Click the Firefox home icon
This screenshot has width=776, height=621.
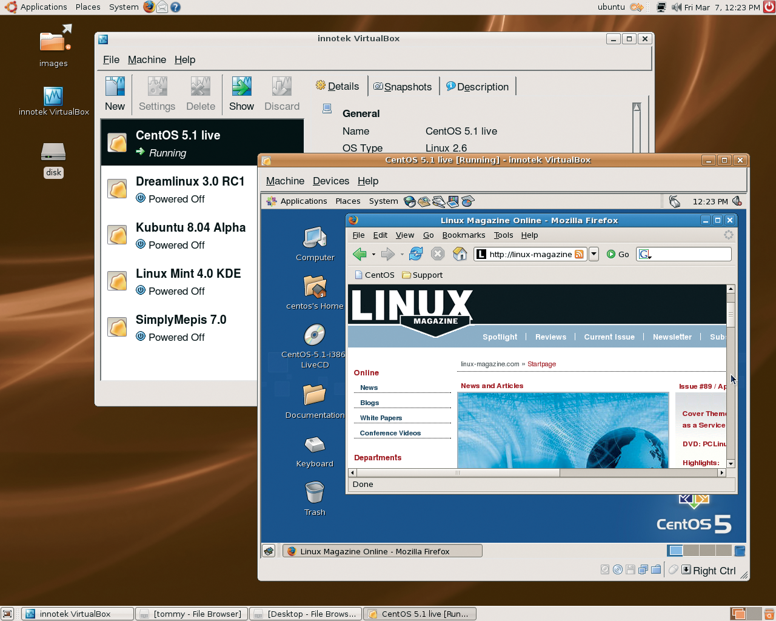pyautogui.click(x=460, y=254)
